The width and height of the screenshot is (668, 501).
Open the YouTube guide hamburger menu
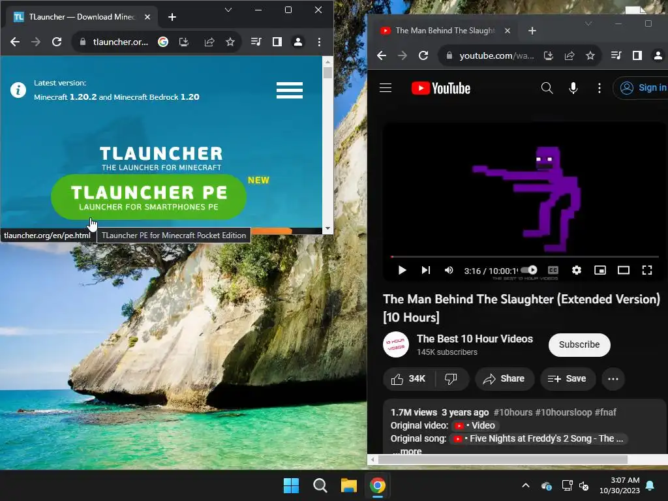pyautogui.click(x=386, y=88)
